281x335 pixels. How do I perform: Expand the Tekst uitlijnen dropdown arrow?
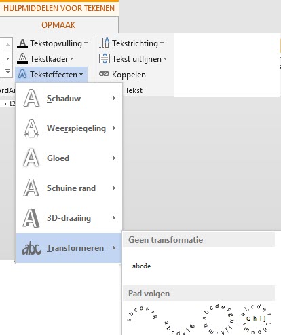(x=166, y=59)
